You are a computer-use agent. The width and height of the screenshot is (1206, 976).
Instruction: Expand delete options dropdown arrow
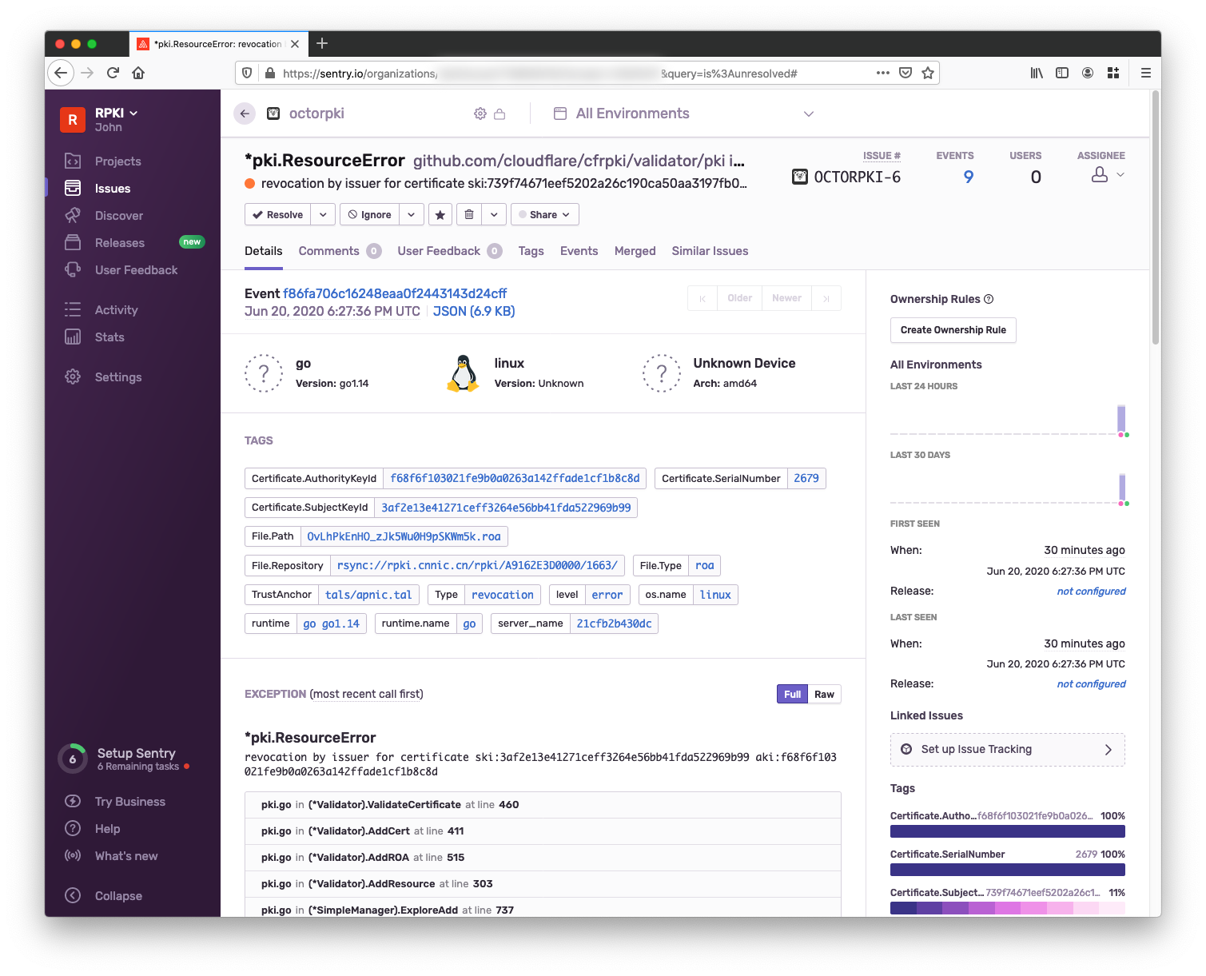click(494, 214)
